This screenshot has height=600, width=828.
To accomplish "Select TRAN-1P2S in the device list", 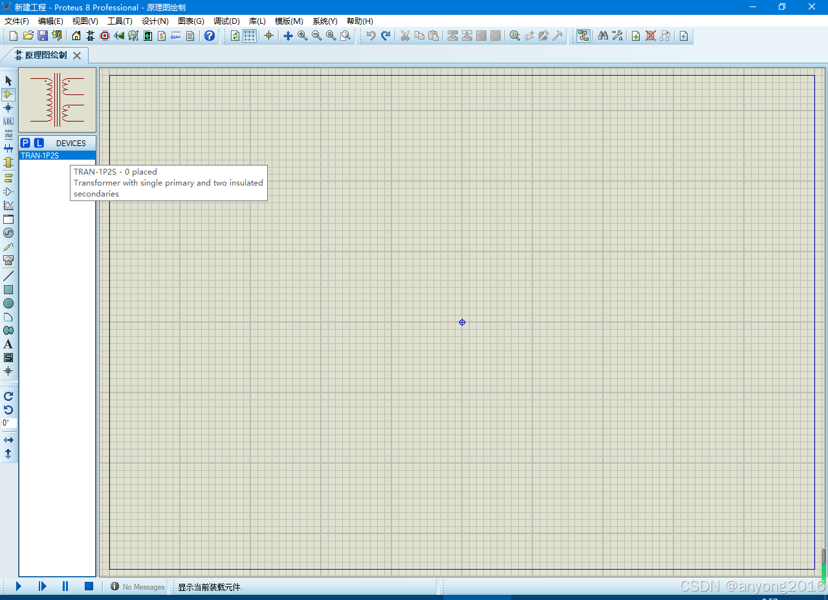I will click(58, 156).
